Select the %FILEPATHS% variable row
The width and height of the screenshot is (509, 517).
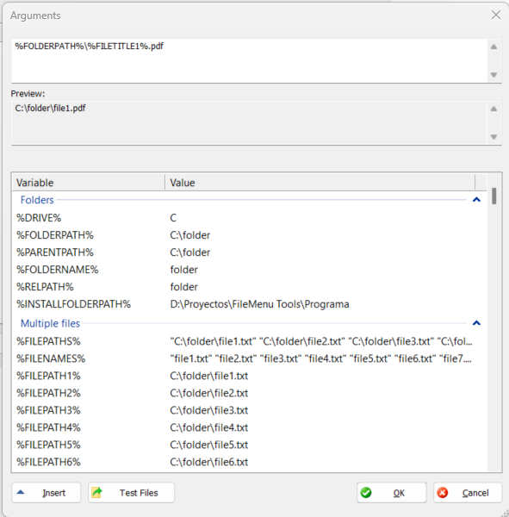249,341
